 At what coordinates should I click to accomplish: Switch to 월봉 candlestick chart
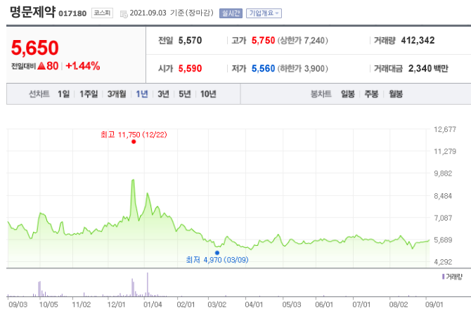[x=396, y=94]
